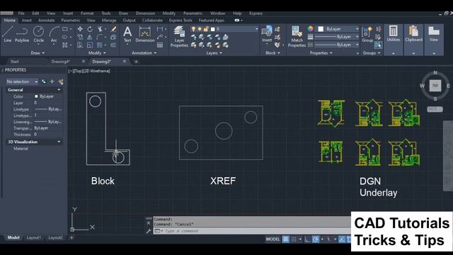Image resolution: width=453 pixels, height=255 pixels.
Task: Open the Express menu
Action: [x=256, y=13]
